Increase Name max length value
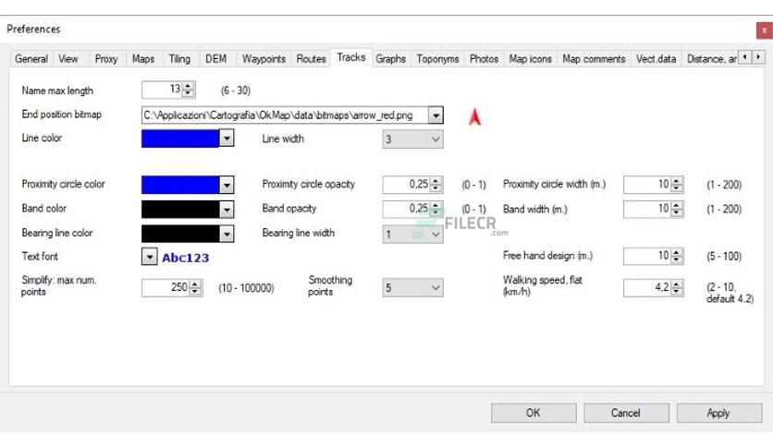773x447 pixels. (188, 86)
